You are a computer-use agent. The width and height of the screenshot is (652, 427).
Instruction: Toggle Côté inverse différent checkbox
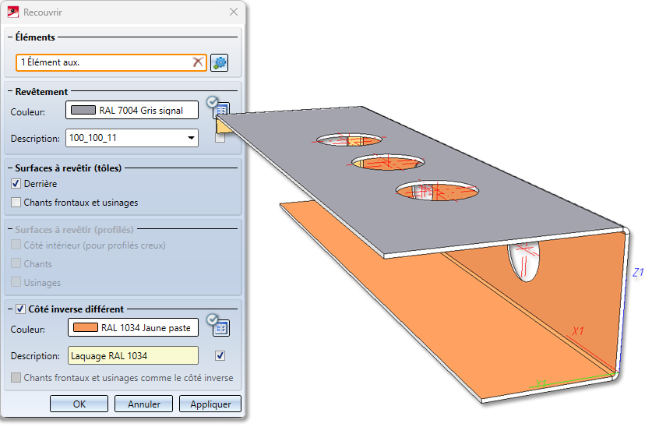pos(20,309)
